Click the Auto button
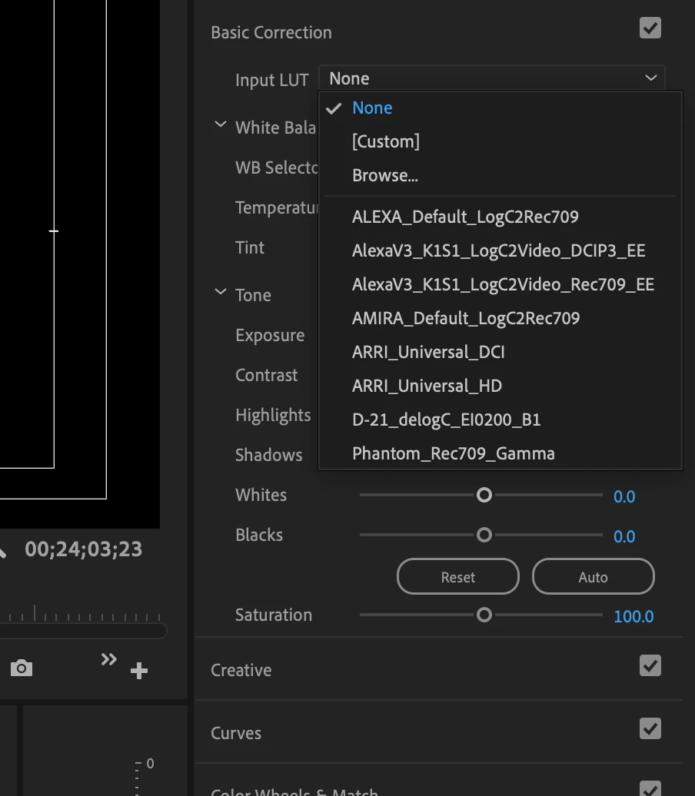695x796 pixels. pyautogui.click(x=593, y=577)
